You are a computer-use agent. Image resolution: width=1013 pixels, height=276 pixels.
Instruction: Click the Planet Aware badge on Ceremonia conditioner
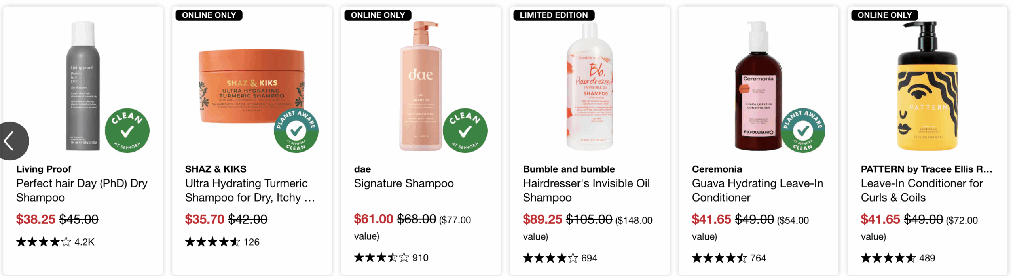(x=803, y=131)
